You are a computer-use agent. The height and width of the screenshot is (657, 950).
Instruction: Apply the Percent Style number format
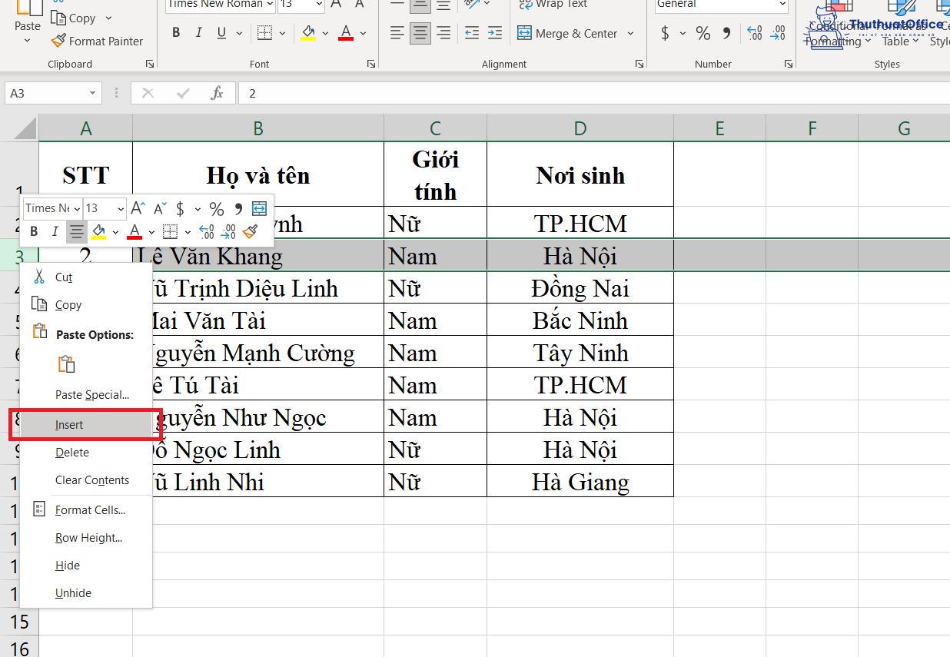click(x=703, y=32)
